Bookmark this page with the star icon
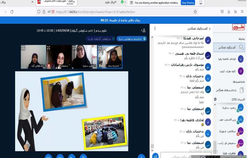Viewport: 247px width, 158px height. click(195, 12)
